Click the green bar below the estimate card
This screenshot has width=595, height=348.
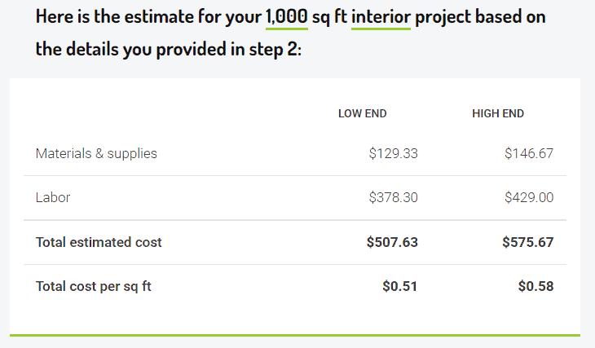coord(295,336)
